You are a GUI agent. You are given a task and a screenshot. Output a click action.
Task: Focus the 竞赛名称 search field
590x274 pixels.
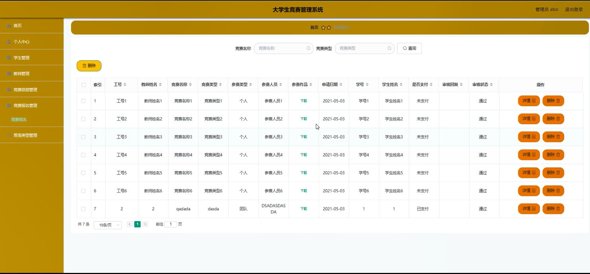[x=284, y=48]
